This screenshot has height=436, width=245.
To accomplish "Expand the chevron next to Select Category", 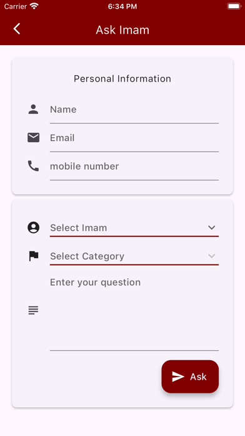I will click(x=212, y=256).
